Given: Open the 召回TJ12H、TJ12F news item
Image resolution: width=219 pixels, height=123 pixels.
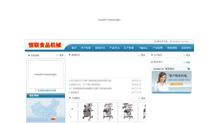Looking at the screenshot, I should [x=85, y=84].
